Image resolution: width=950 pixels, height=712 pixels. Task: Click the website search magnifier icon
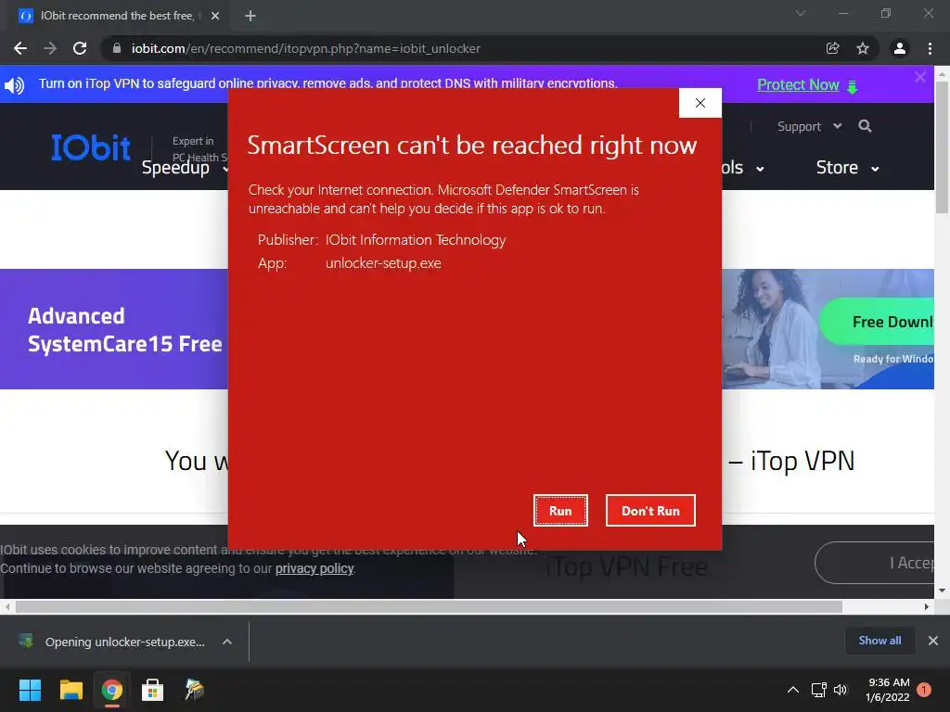[x=866, y=126]
